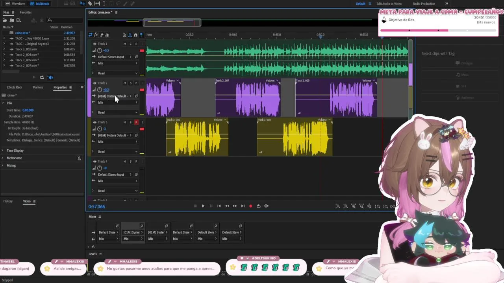Select the Razor tool in the top toolbar

coord(90,4)
